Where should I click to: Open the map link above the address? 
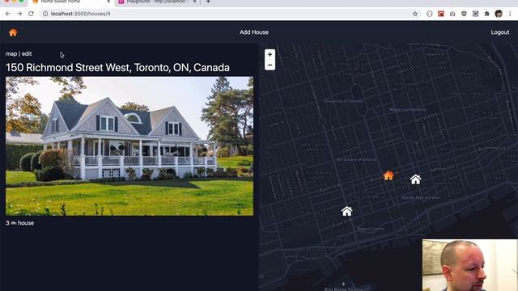pyautogui.click(x=11, y=54)
